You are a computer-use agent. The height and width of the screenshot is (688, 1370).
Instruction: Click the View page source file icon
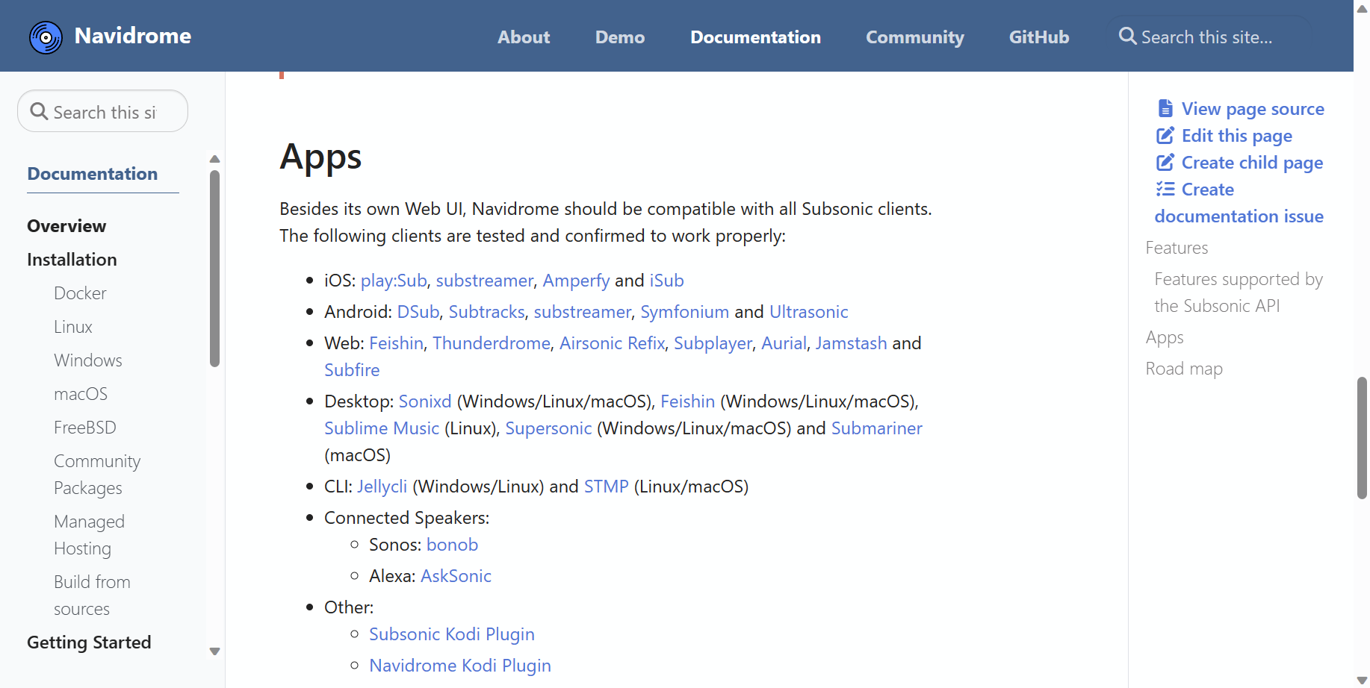[x=1165, y=108]
